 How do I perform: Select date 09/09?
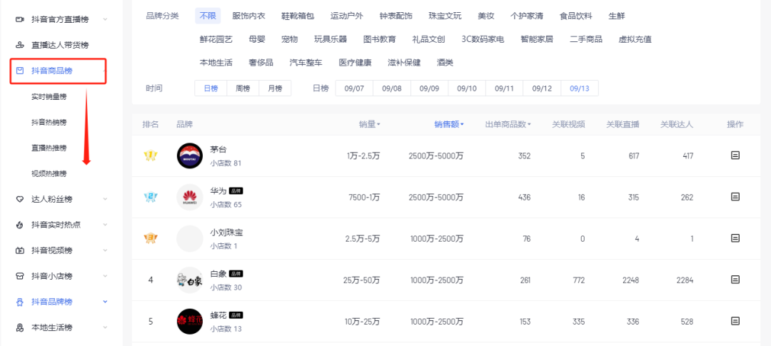(429, 88)
